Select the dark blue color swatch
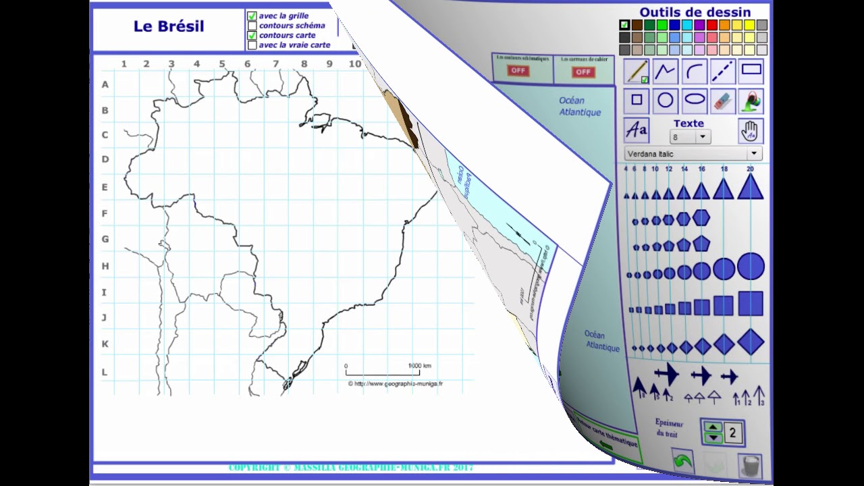The height and width of the screenshot is (486, 864). point(674,25)
